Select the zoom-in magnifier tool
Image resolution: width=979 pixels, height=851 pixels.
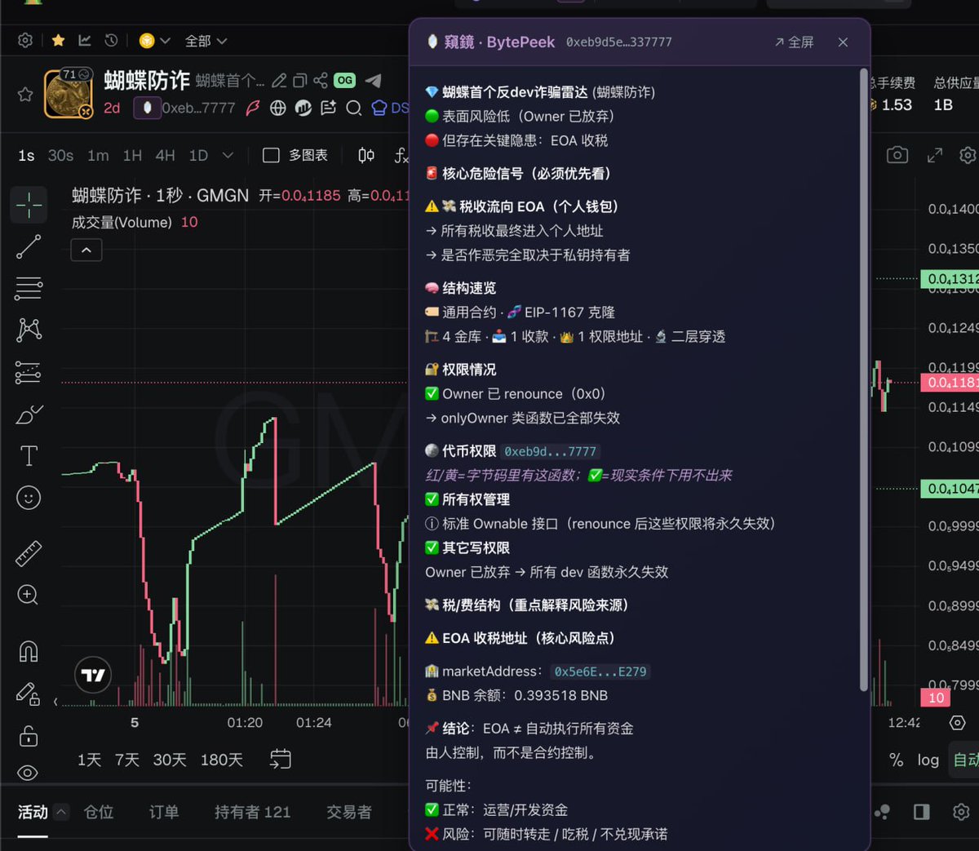point(29,595)
